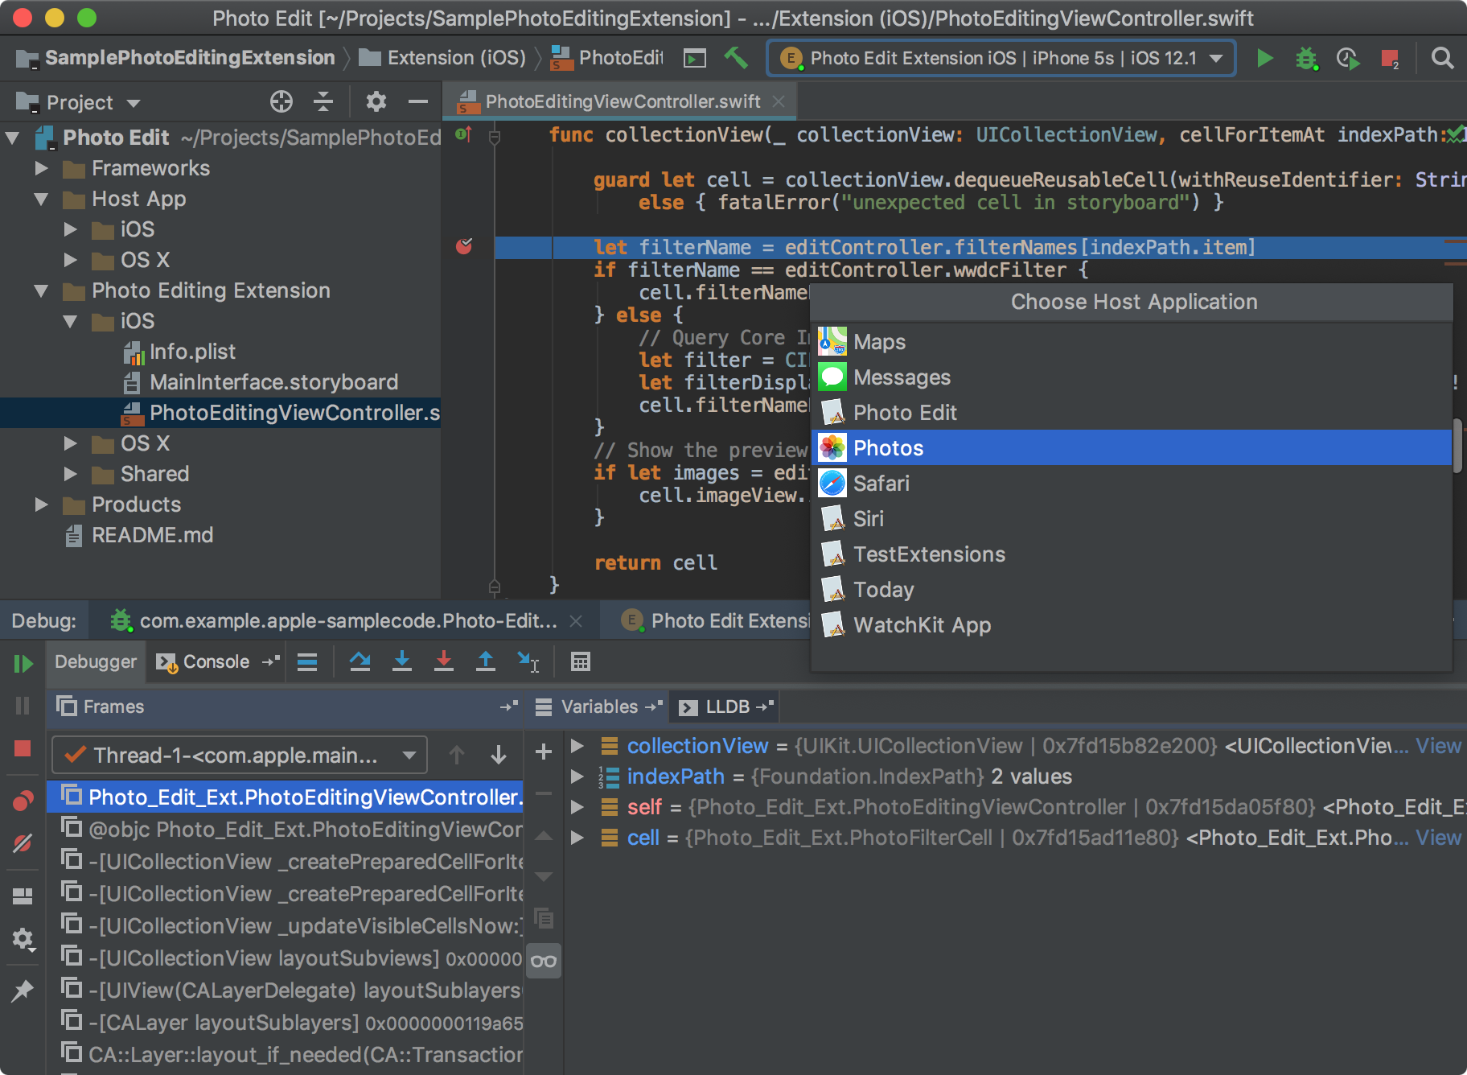Choose Safari as host application
Viewport: 1467px width, 1075px height.
point(1133,483)
